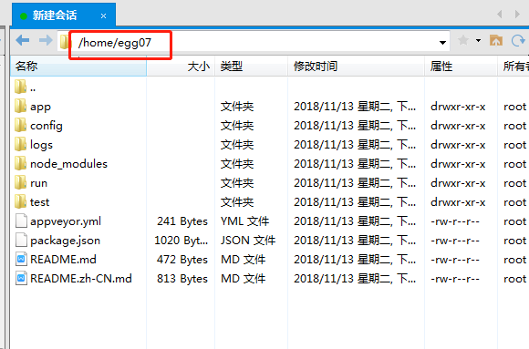Click the 813 Bytes size cell

tap(182, 279)
